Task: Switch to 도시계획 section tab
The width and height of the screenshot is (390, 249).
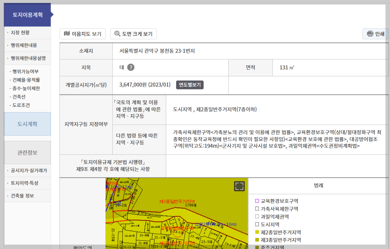Action: point(27,124)
